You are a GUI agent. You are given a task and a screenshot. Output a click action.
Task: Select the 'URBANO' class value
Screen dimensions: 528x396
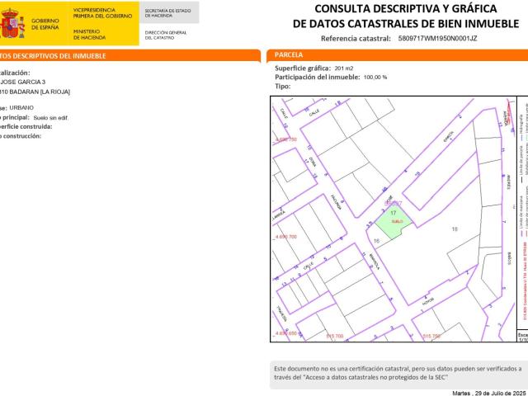[21, 108]
